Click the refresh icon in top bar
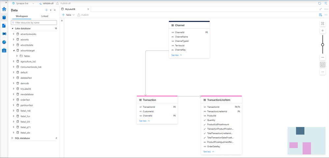The height and width of the screenshot is (158, 329). click(x=319, y=3)
